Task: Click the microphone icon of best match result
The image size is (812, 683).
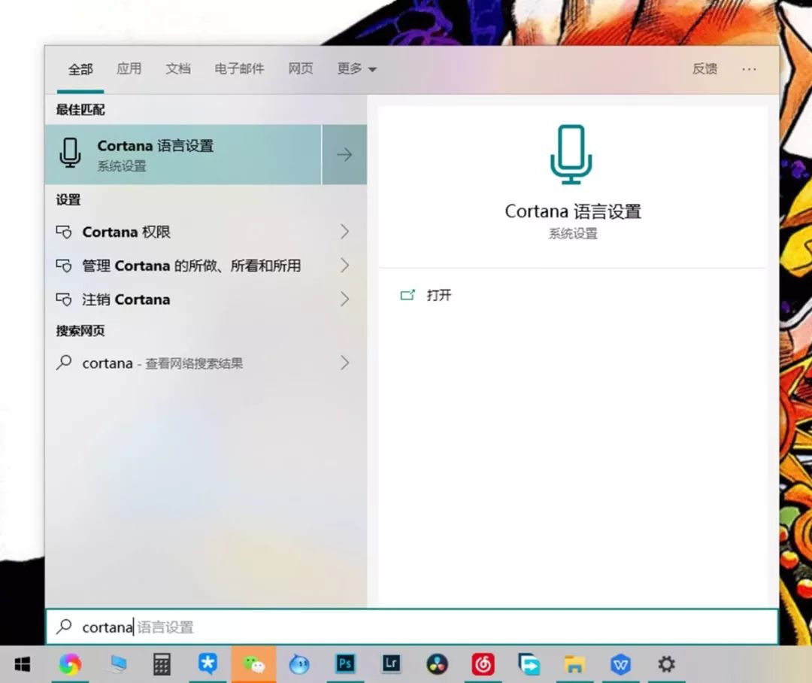Action: pyautogui.click(x=70, y=153)
